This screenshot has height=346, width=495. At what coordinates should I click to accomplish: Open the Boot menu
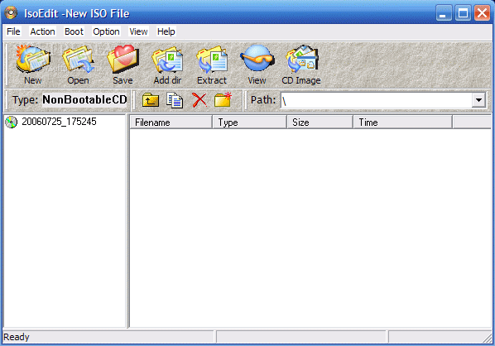[x=74, y=31]
